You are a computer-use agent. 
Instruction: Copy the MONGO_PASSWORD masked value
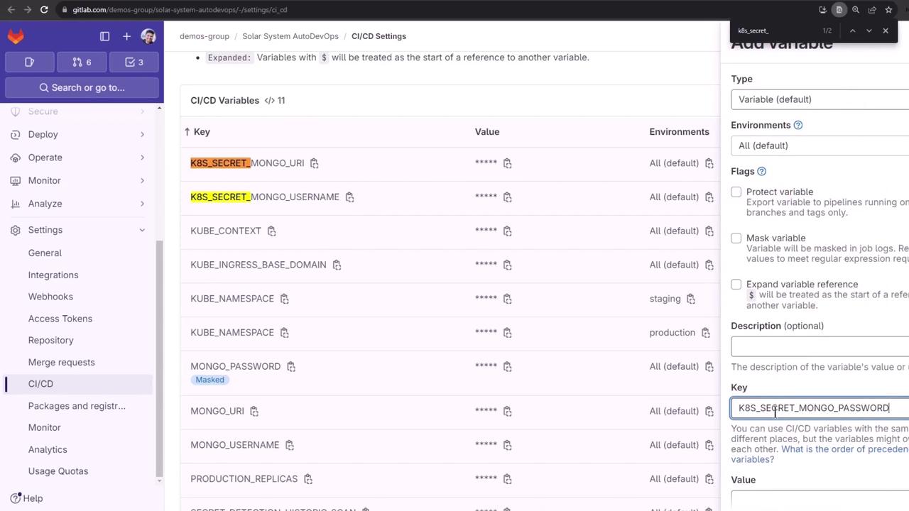pyautogui.click(x=507, y=367)
